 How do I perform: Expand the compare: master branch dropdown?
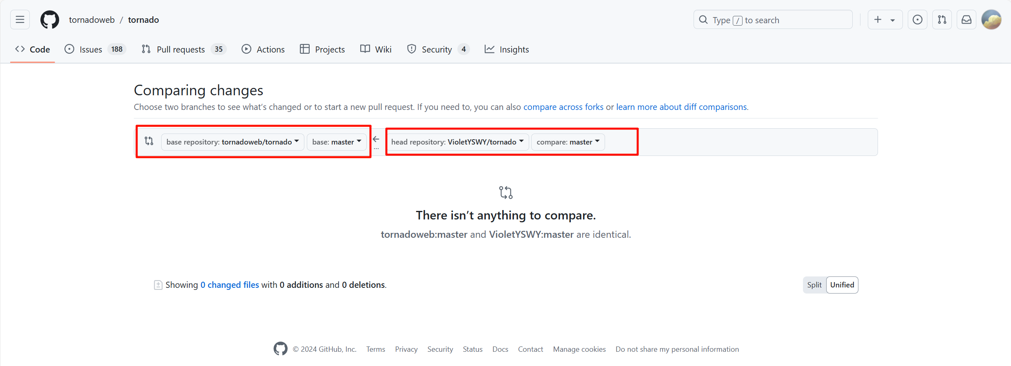point(568,142)
